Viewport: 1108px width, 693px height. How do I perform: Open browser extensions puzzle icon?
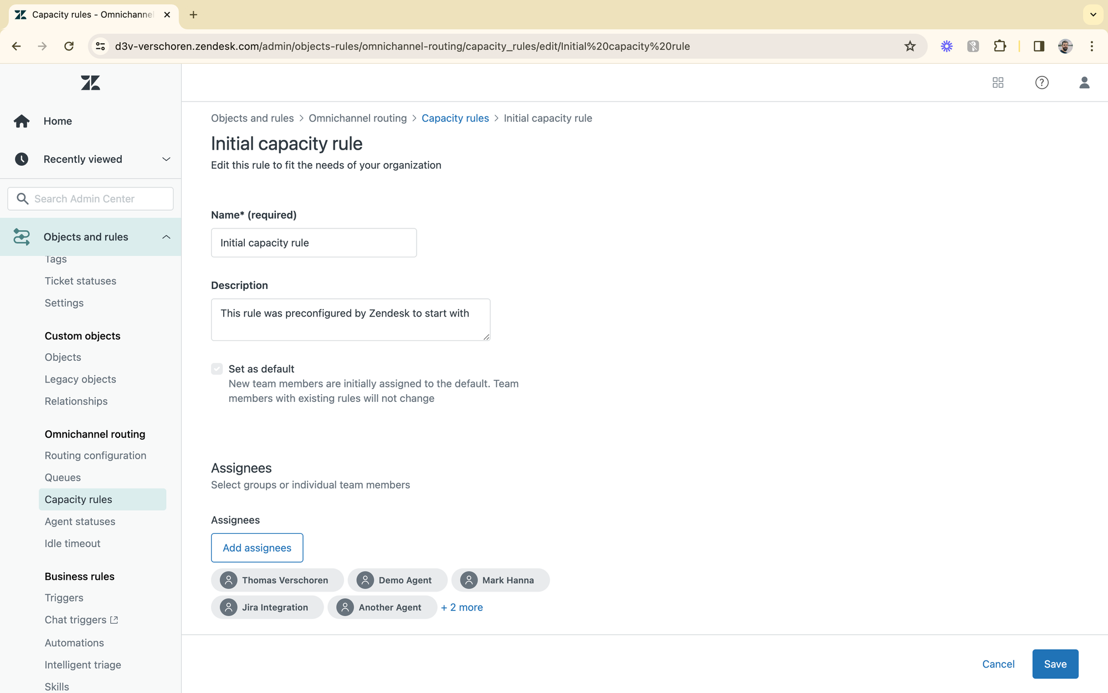(x=999, y=46)
